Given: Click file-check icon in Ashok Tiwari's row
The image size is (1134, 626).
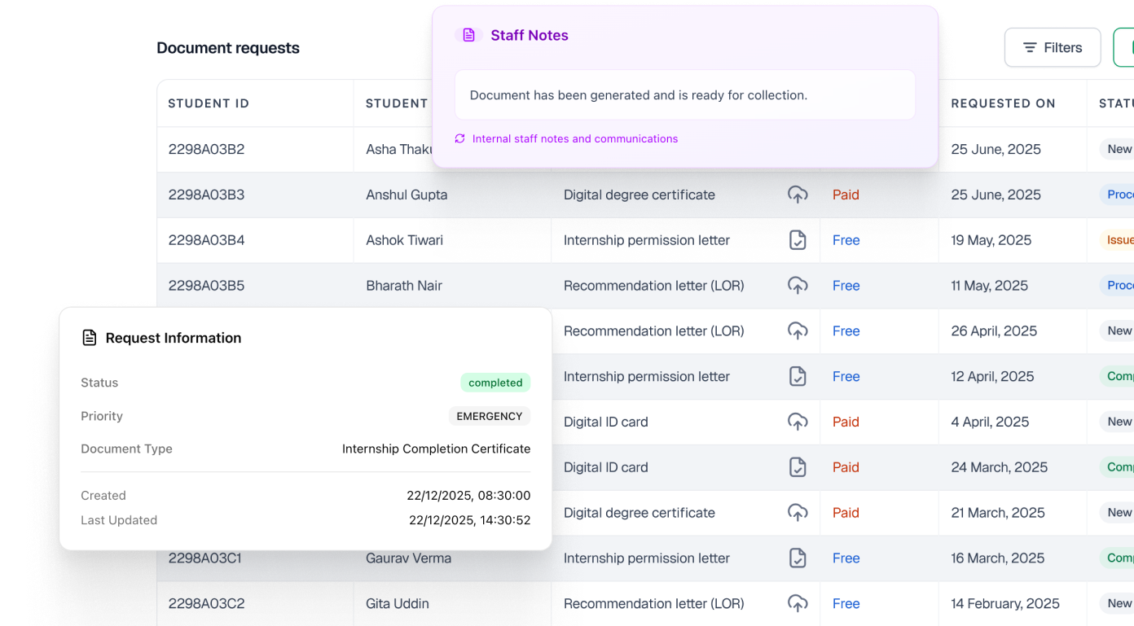Looking at the screenshot, I should [x=798, y=240].
